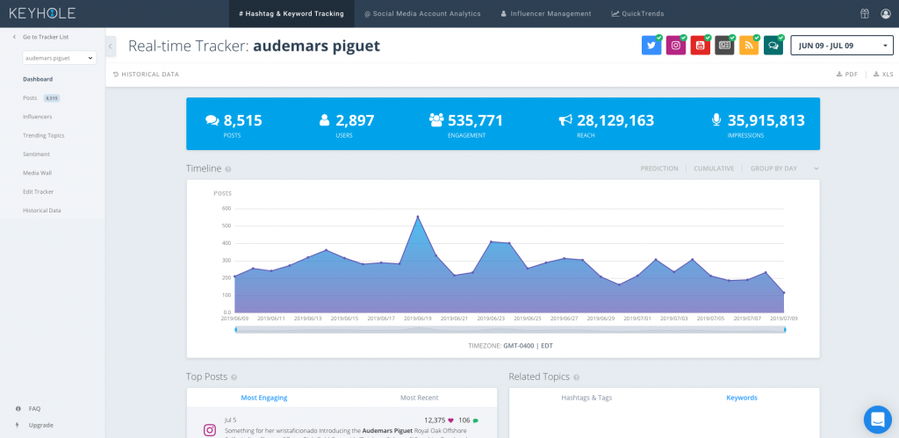Open Trending Topics in the sidebar
Image resolution: width=899 pixels, height=438 pixels.
(44, 135)
